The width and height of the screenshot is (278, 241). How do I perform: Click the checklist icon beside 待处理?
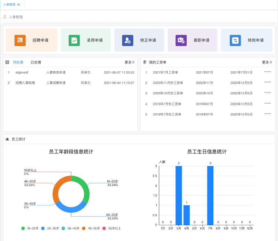tap(7, 62)
